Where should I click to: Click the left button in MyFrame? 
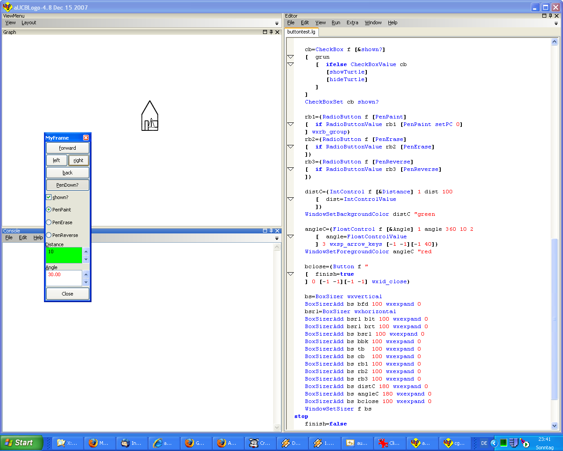tap(57, 160)
